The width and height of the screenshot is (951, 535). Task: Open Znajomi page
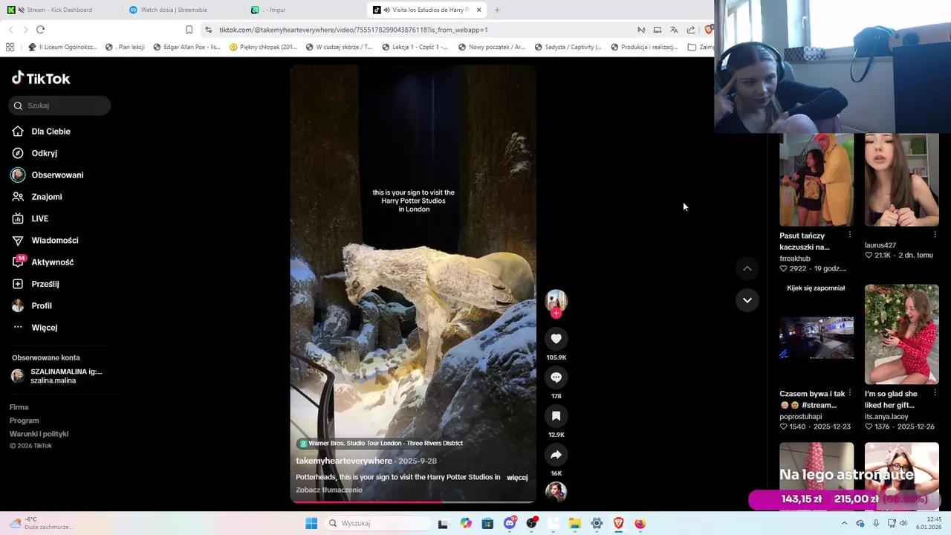point(46,197)
